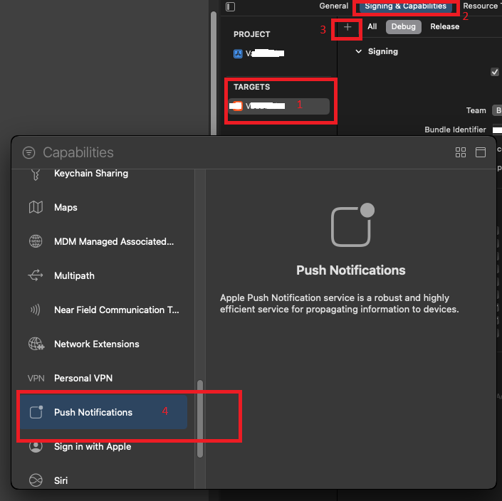Show All build configurations
Image resolution: width=502 pixels, height=501 pixels.
(372, 26)
